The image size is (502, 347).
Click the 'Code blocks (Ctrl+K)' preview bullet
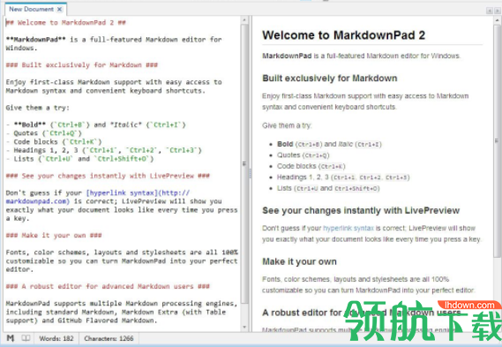(x=311, y=166)
